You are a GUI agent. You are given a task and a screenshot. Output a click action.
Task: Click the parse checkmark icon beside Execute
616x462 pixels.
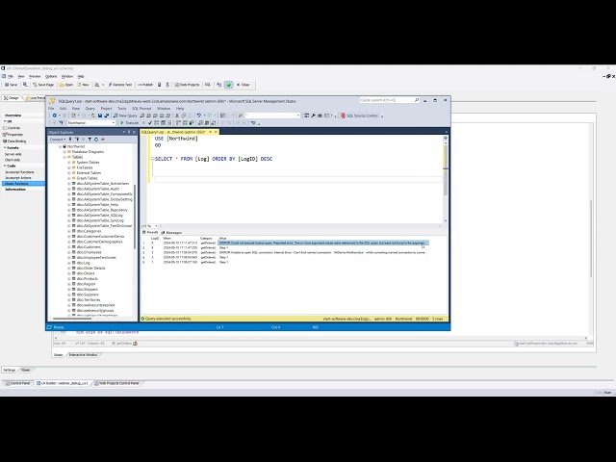(x=150, y=123)
